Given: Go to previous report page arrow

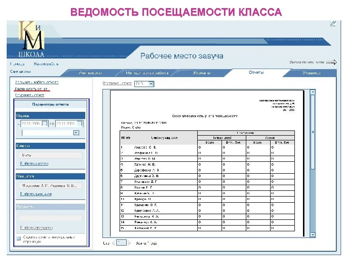Looking at the screenshot, I should (113, 243).
